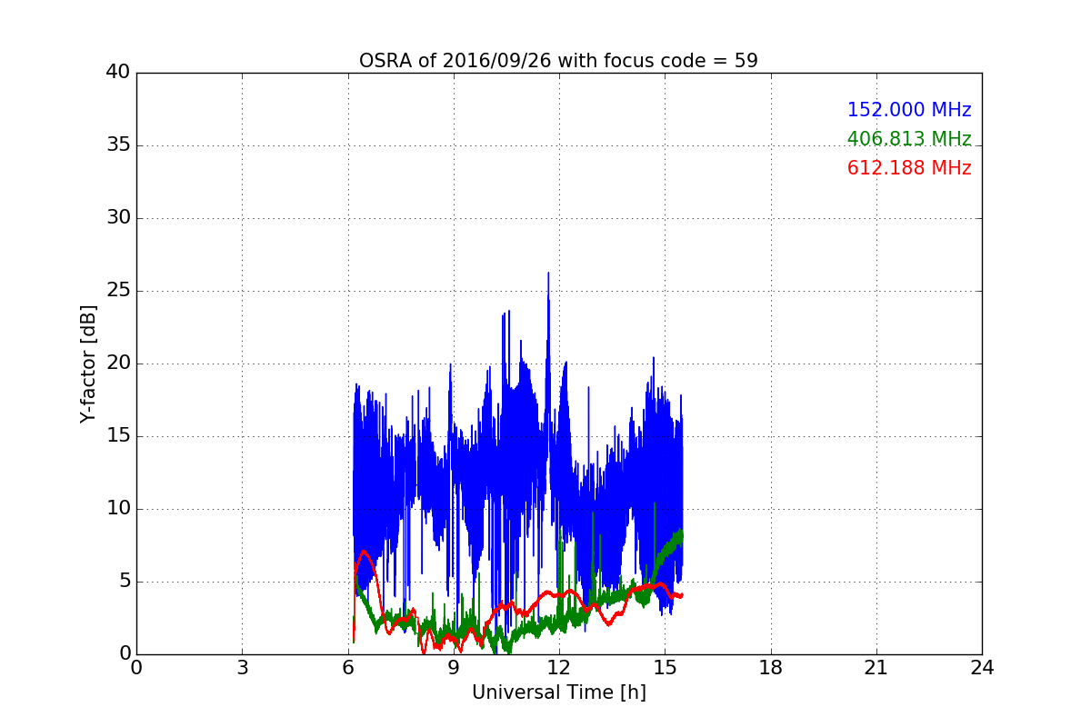This screenshot has width=1091, height=727.
Task: Click the y-axis tick value 15
Action: point(118,436)
